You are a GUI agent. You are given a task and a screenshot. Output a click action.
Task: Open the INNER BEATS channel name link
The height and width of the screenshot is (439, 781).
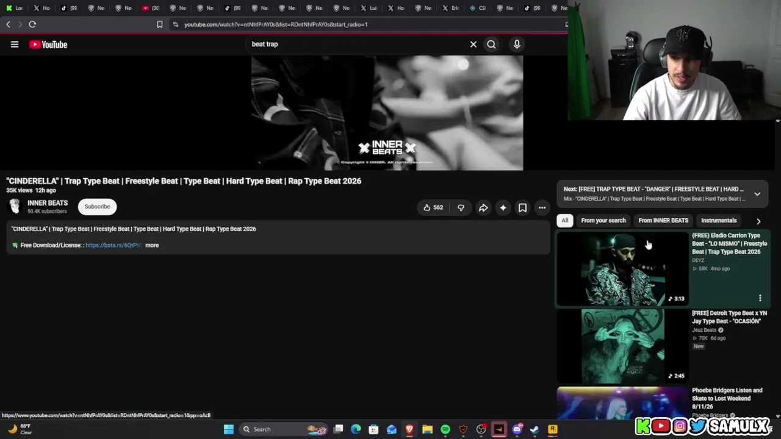[x=48, y=203]
